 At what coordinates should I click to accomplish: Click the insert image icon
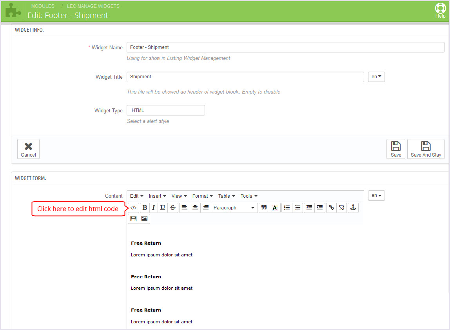[x=144, y=219]
